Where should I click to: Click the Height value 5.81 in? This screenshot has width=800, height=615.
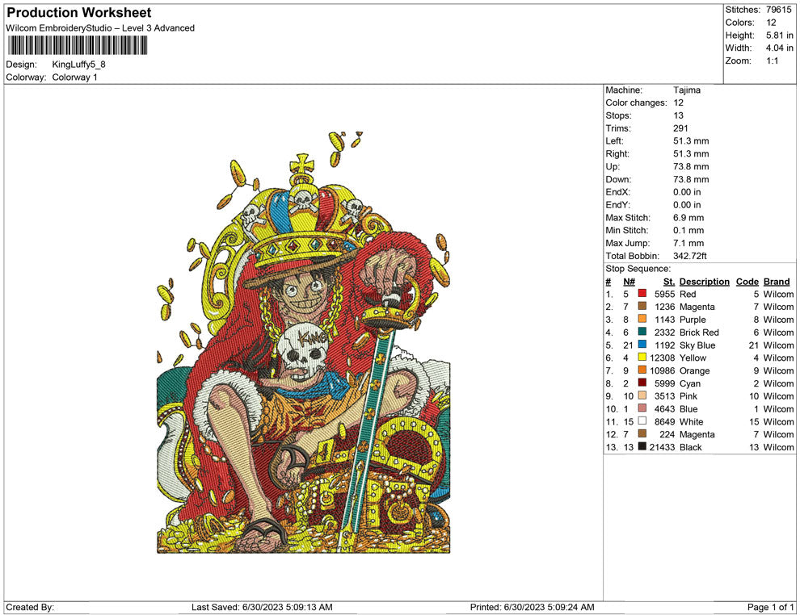click(x=780, y=36)
